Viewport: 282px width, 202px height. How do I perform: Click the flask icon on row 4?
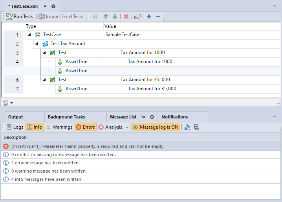[60, 62]
